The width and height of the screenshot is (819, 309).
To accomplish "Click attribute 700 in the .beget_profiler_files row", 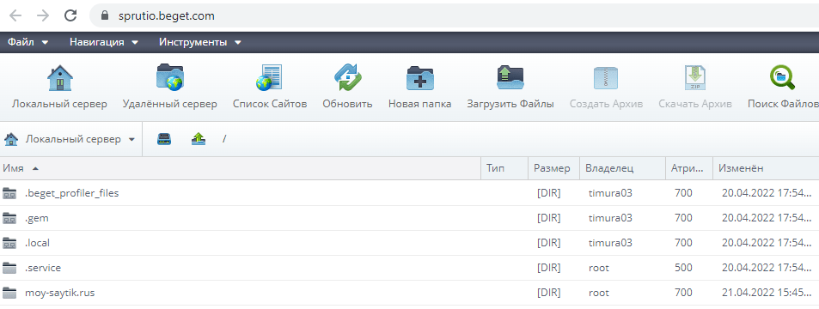I will (x=683, y=193).
